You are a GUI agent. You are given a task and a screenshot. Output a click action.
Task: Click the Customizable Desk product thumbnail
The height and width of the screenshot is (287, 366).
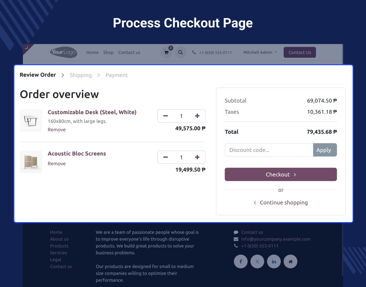[31, 120]
